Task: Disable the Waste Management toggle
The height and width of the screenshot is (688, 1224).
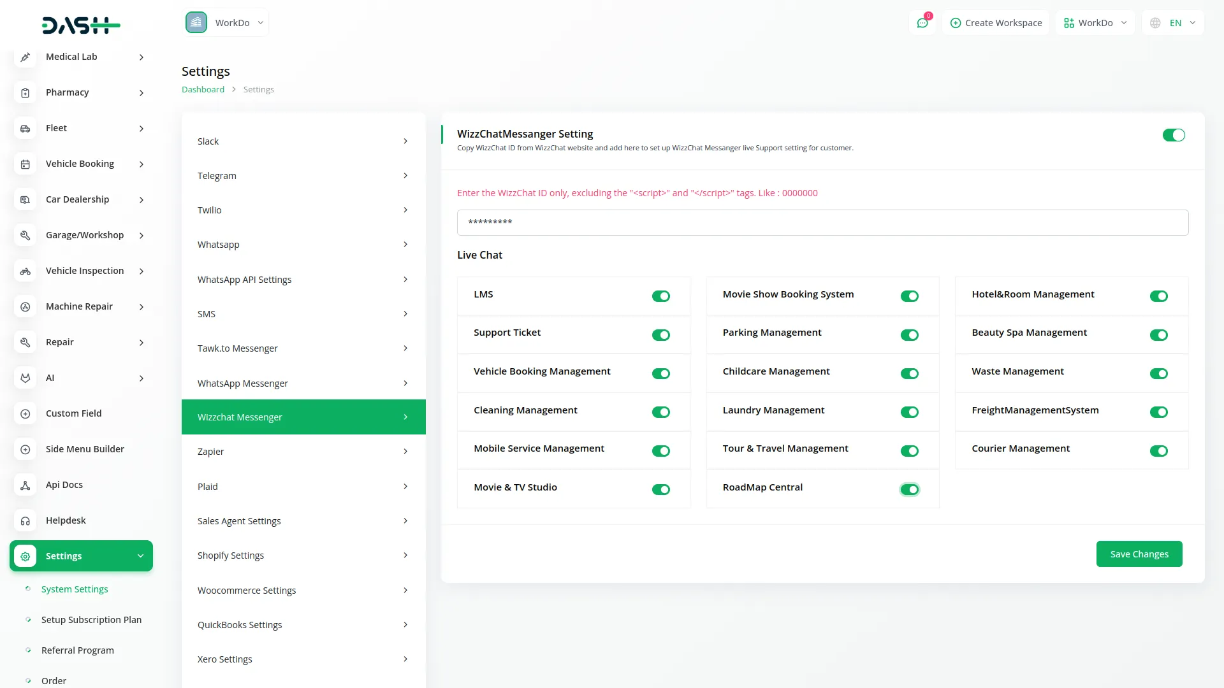Action: tap(1158, 374)
